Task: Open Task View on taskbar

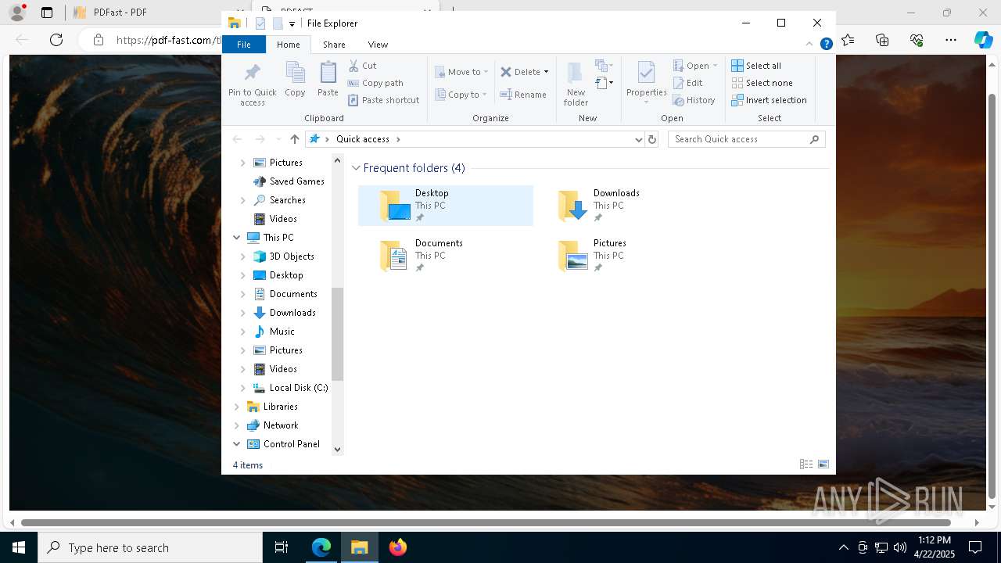Action: 282,547
